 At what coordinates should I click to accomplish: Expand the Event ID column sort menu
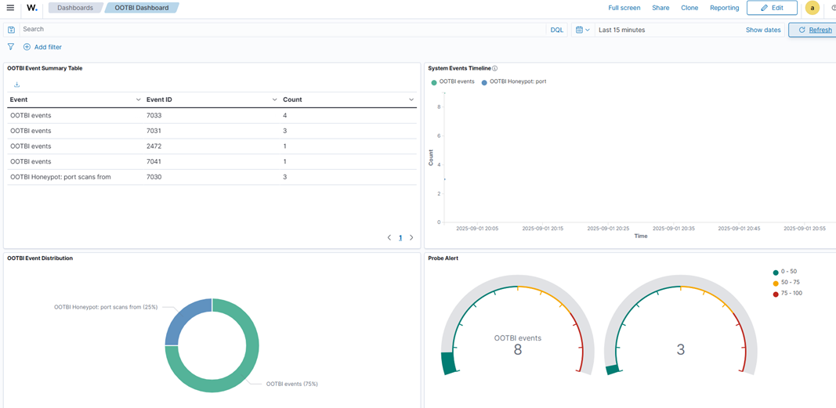pyautogui.click(x=274, y=100)
